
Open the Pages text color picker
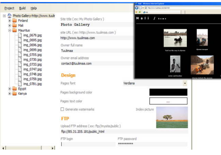click(168, 101)
